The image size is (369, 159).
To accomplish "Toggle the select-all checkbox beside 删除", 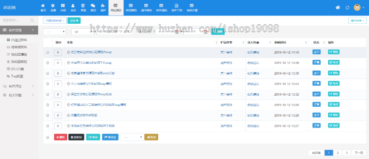I will [x=48, y=137].
